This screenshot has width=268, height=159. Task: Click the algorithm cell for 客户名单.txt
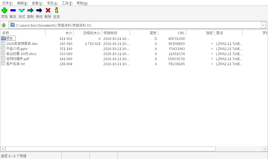tap(229, 64)
